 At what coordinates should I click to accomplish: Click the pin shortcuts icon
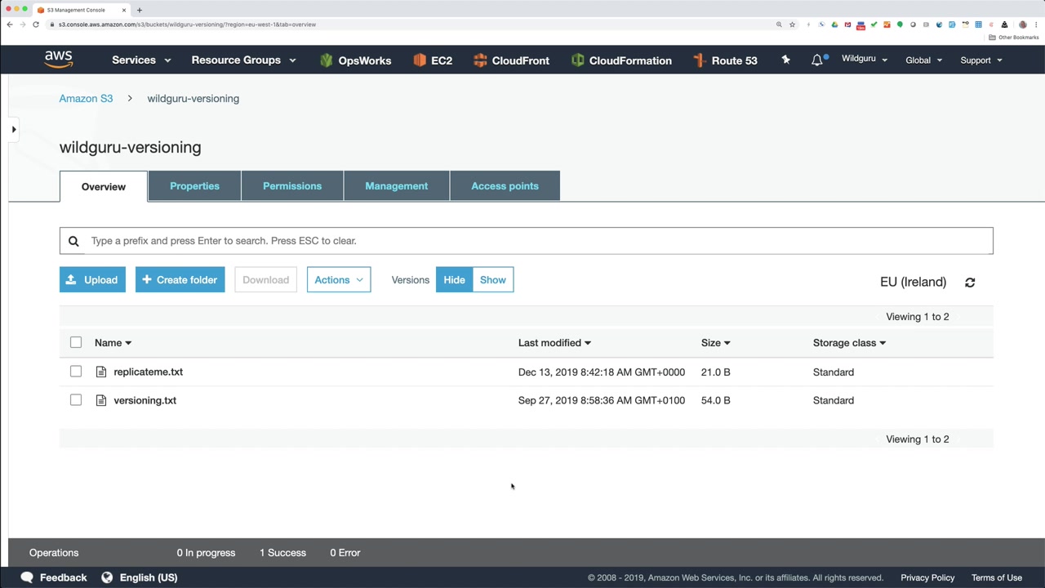point(785,60)
